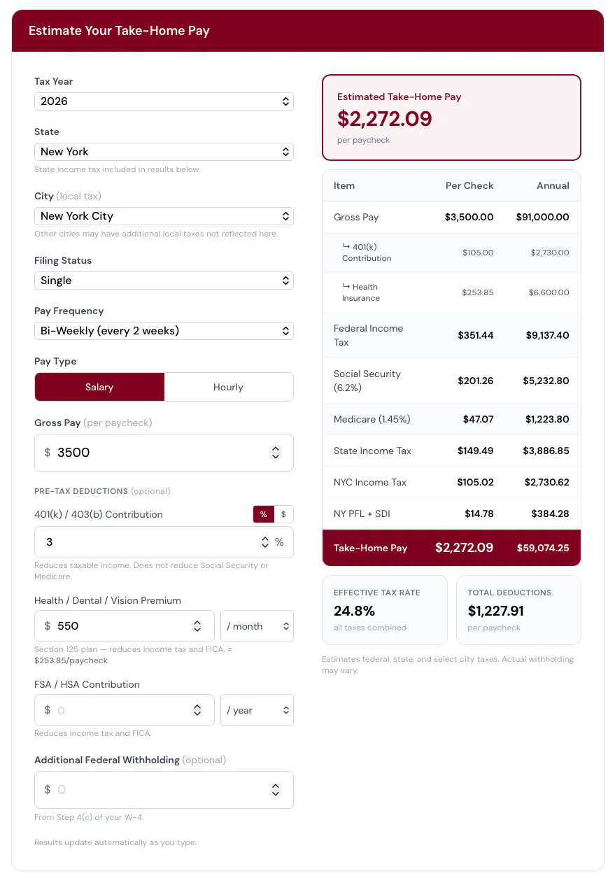Click the 401(k) / 403(b) contribution input

click(164, 542)
